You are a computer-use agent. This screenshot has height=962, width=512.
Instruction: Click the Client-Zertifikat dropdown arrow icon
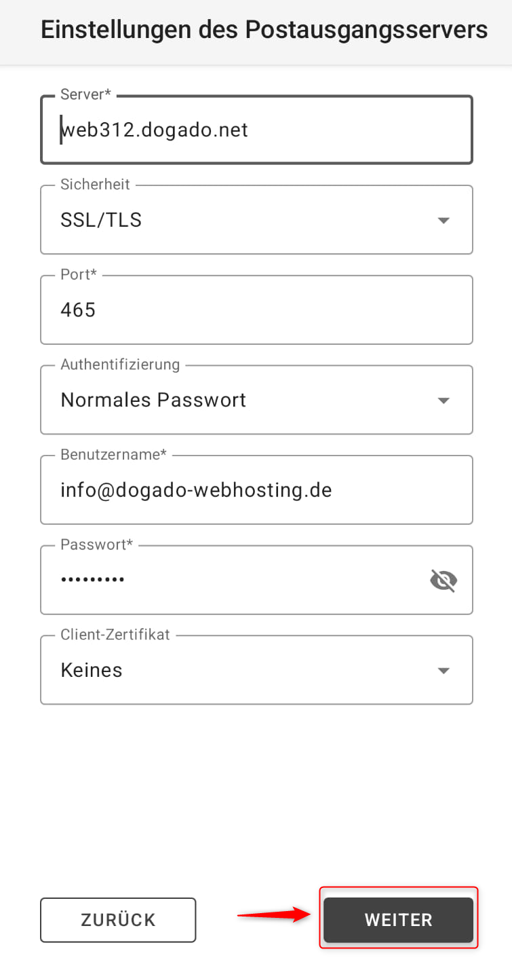pos(444,671)
